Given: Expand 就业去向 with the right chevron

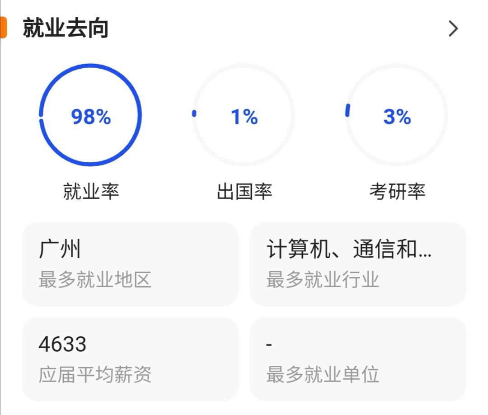Looking at the screenshot, I should point(453,28).
